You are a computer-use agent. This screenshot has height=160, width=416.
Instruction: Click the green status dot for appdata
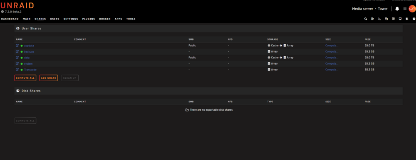tap(22, 46)
